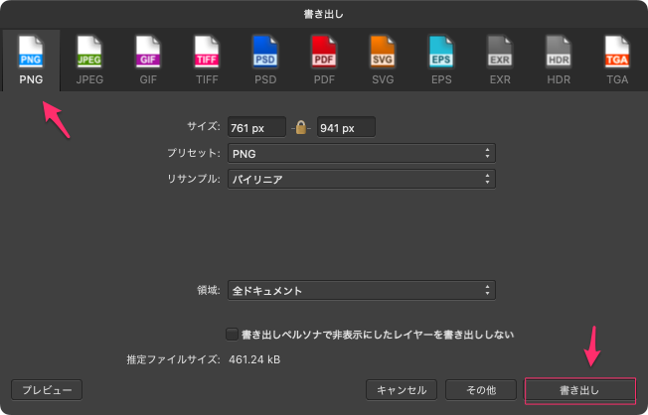Select the SVG format icon
The width and height of the screenshot is (648, 415).
pyautogui.click(x=383, y=59)
